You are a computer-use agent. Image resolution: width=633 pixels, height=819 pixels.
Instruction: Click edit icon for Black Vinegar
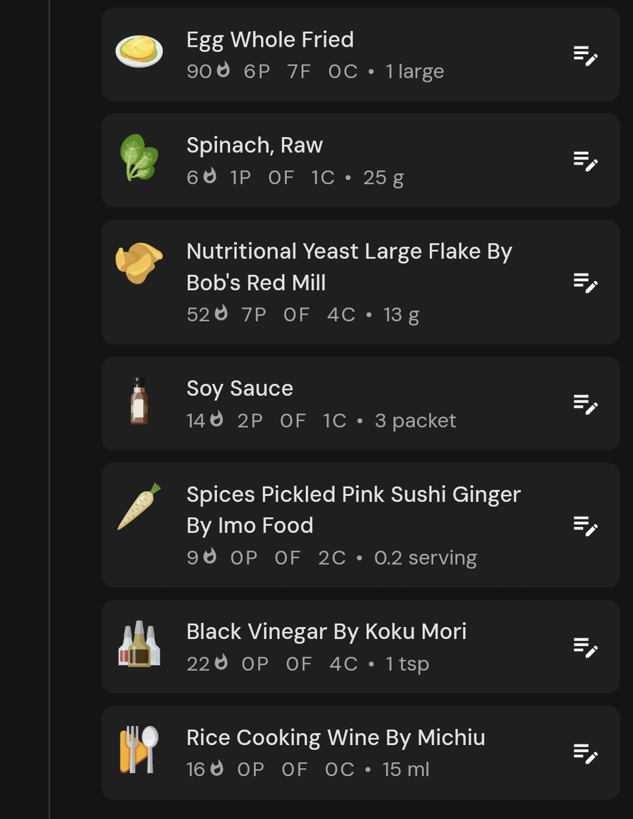click(586, 647)
